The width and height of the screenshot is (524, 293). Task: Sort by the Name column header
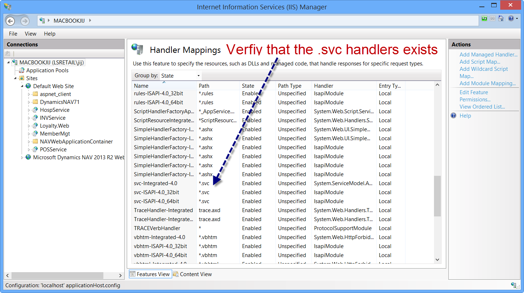tap(164, 86)
